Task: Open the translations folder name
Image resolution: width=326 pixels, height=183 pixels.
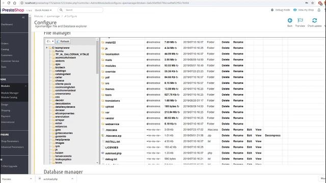Action: (x=113, y=101)
